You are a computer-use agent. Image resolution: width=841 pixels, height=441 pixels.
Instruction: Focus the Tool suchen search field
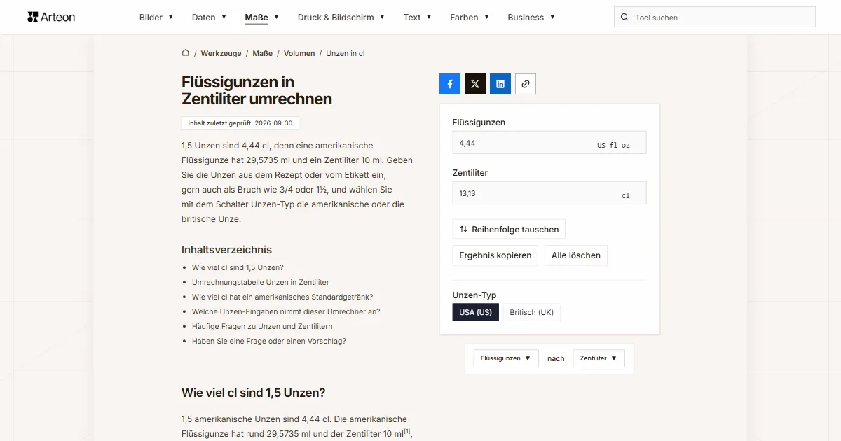(715, 17)
